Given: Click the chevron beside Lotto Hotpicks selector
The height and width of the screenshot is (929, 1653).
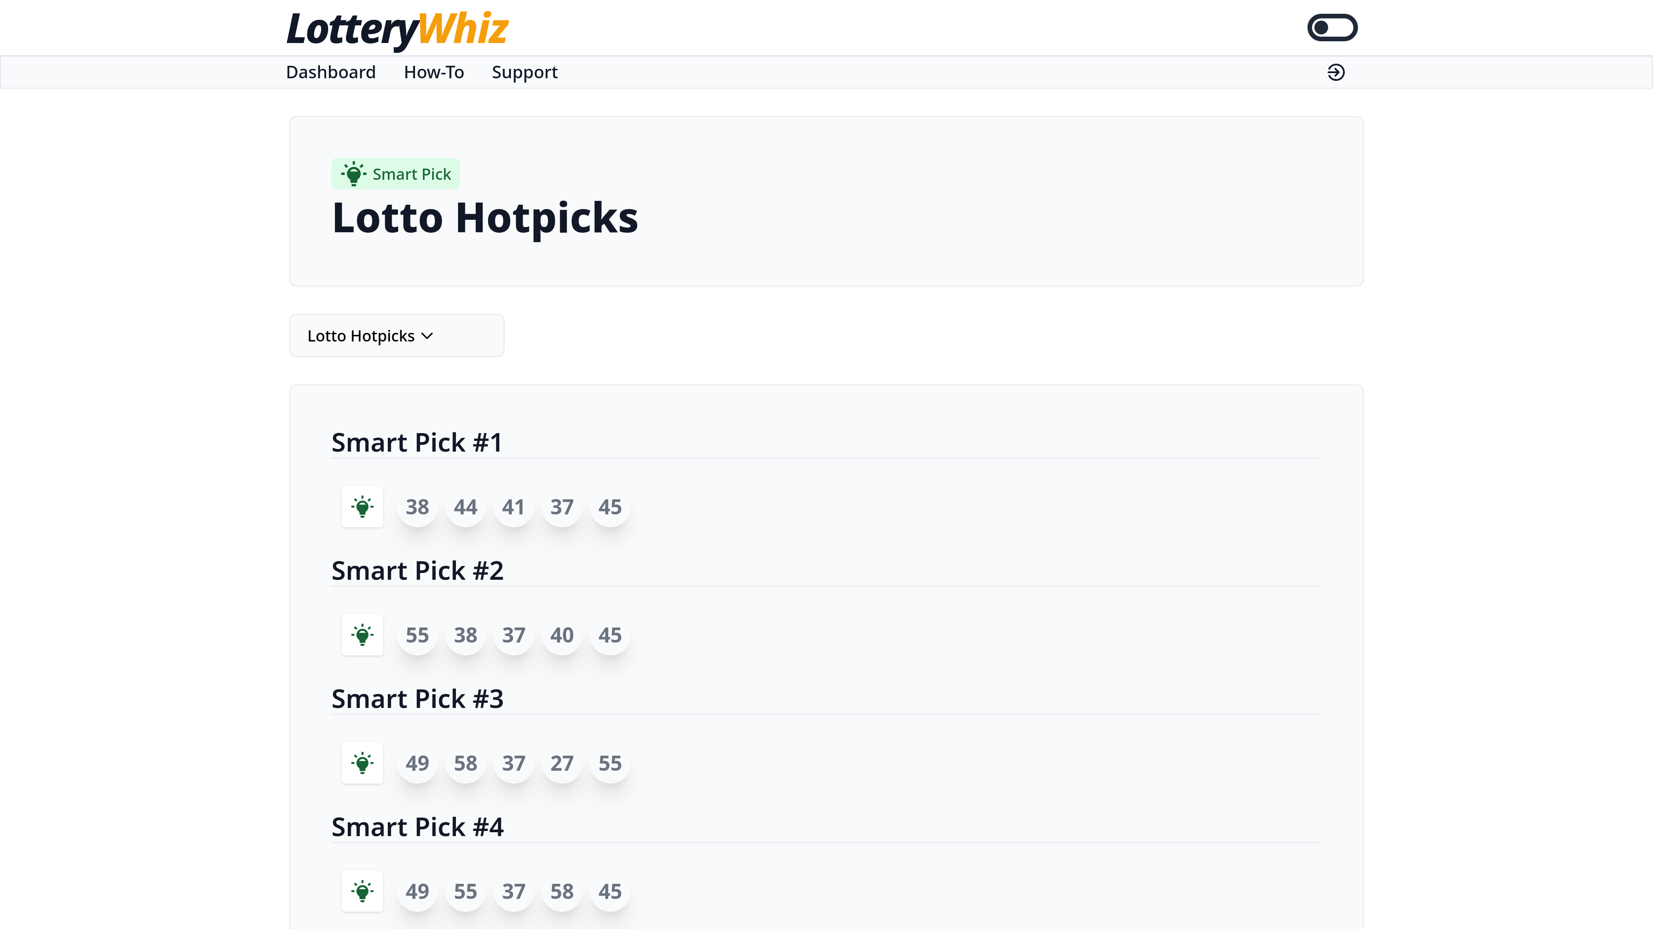Looking at the screenshot, I should point(427,336).
